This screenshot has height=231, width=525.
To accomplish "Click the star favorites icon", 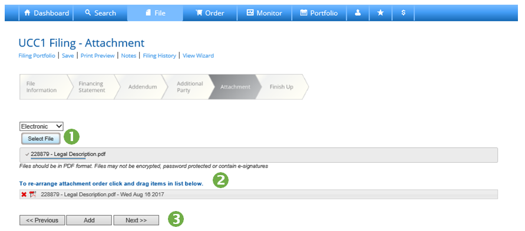I will tap(381, 13).
